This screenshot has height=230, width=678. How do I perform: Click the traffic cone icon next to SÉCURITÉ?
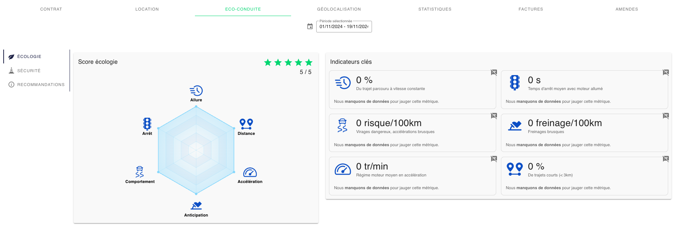[x=11, y=70]
